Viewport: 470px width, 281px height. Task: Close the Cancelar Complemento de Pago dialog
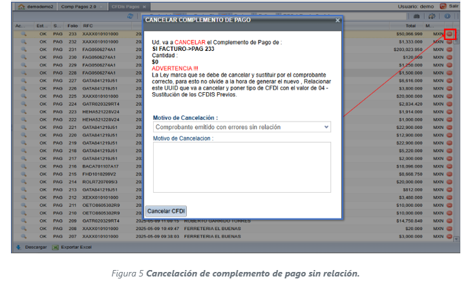tap(337, 21)
